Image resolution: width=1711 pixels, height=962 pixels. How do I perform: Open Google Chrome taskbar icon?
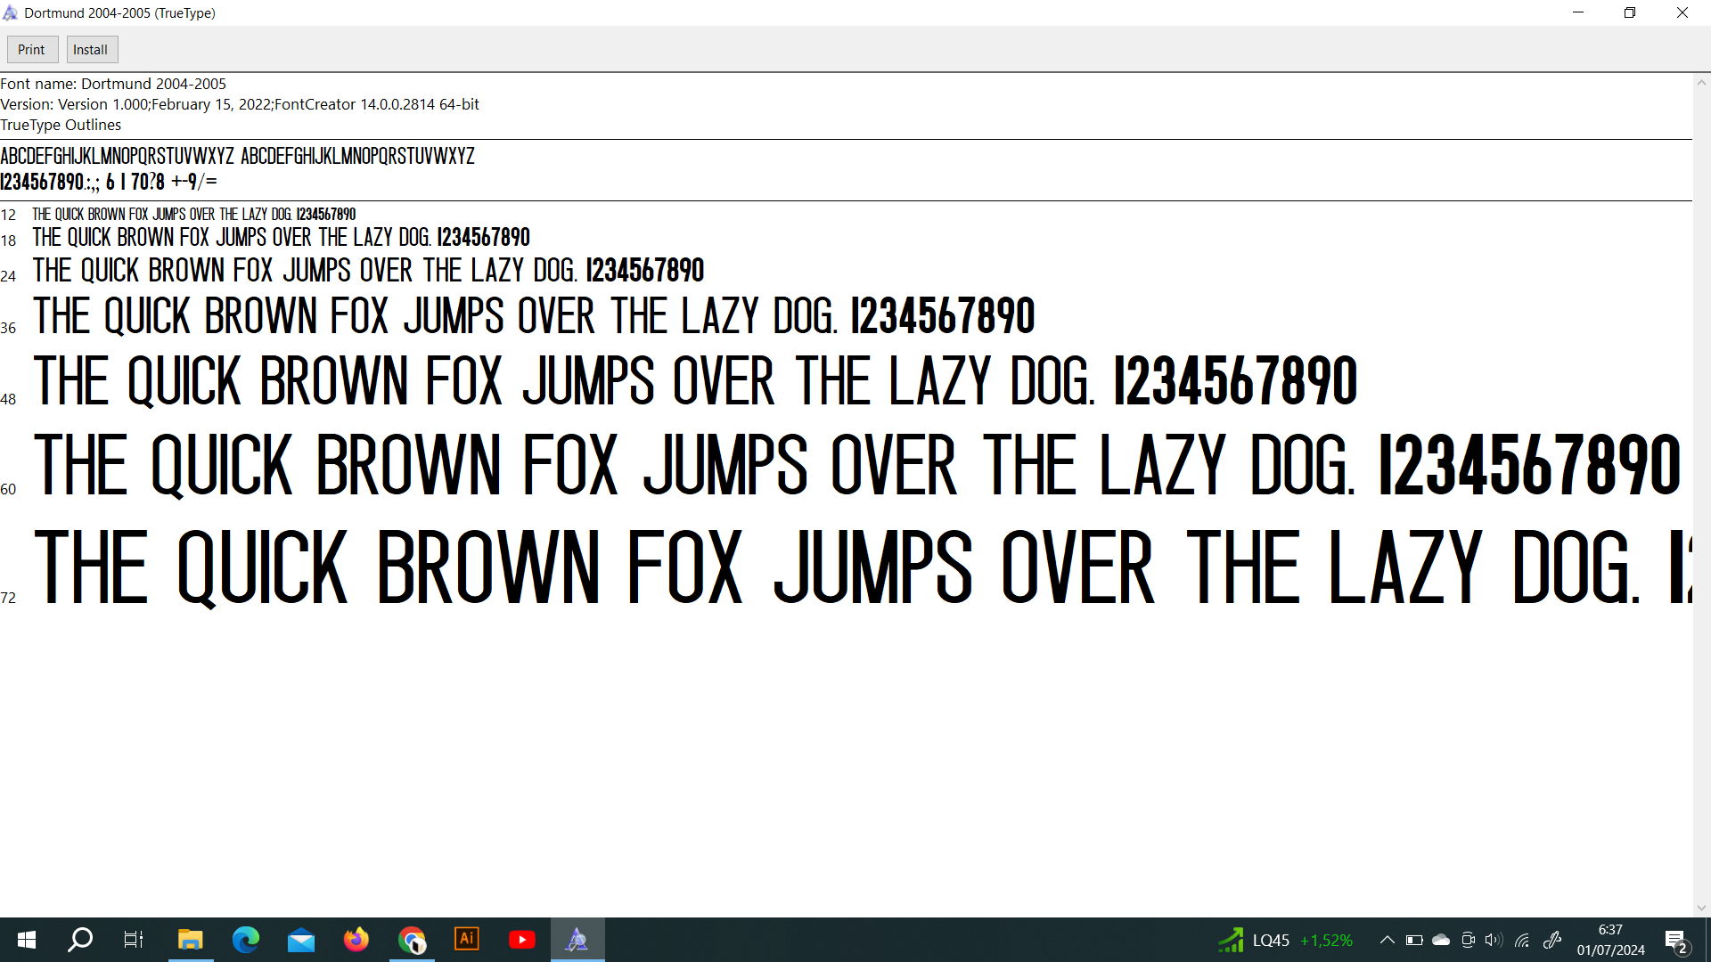point(412,940)
